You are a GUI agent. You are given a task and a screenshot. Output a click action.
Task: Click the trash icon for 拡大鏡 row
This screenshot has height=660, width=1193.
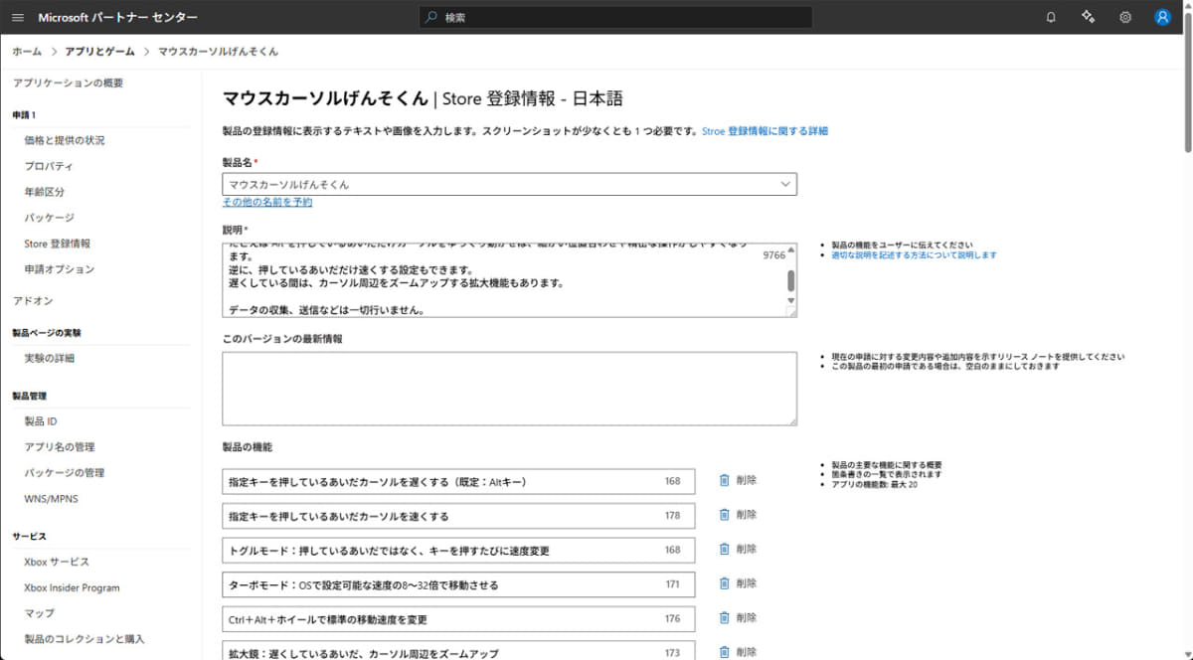(724, 652)
